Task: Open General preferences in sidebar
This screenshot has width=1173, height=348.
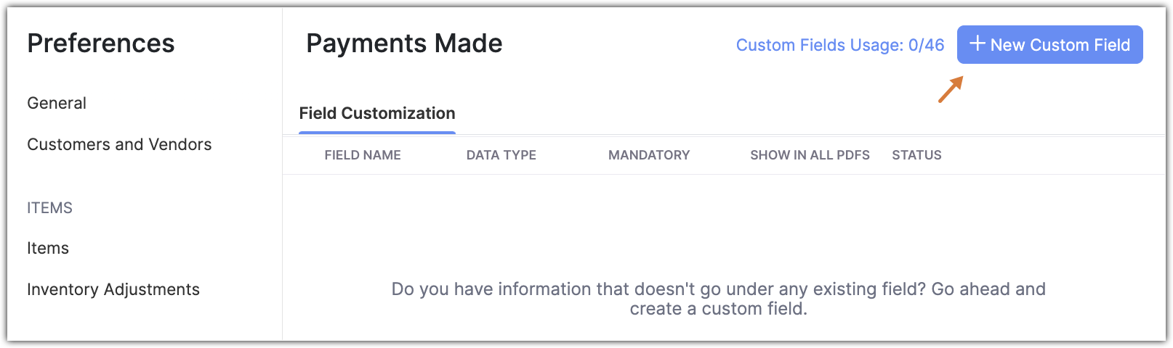Action: pos(57,103)
